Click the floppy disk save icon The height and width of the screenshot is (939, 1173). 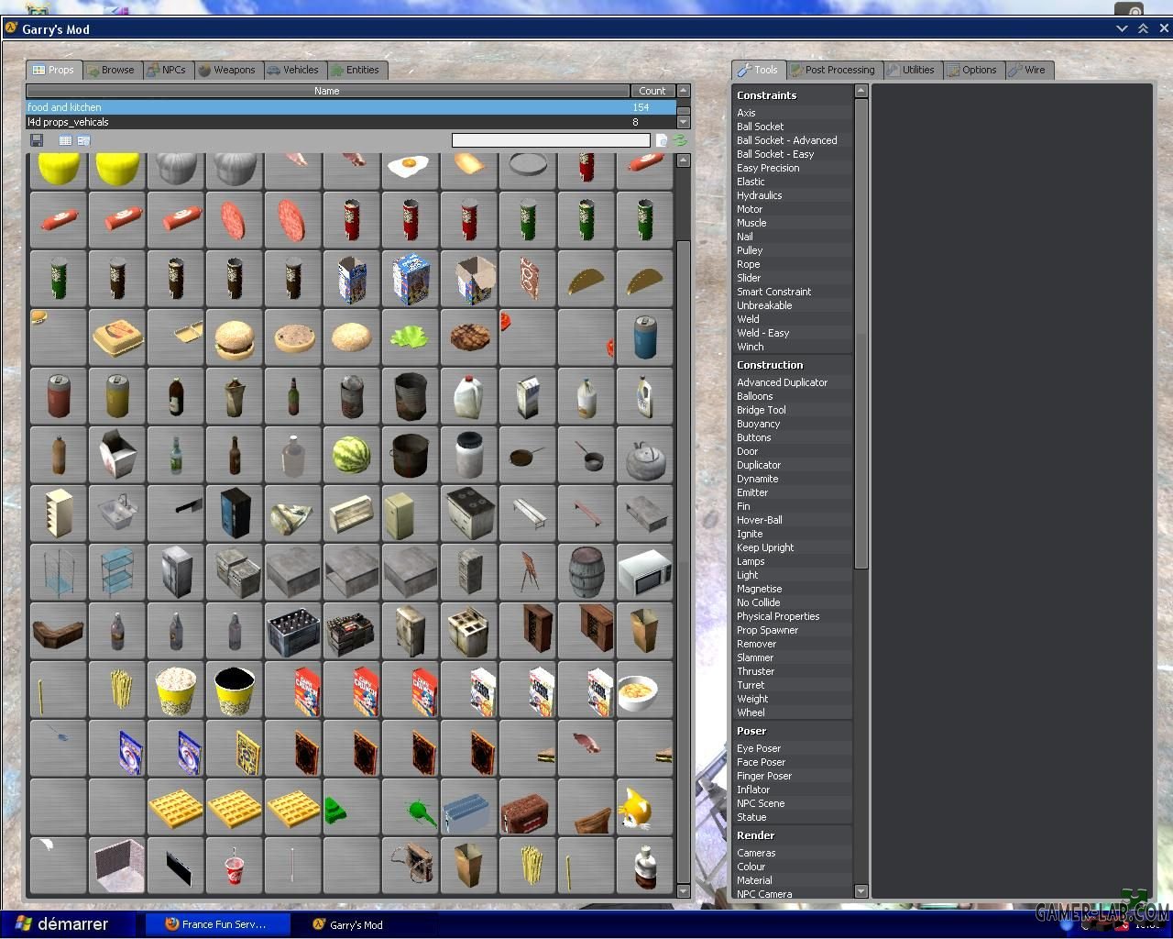[37, 140]
